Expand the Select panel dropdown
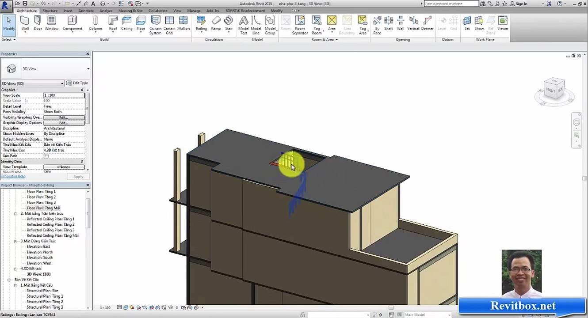The height and width of the screenshot is (318, 588). coord(9,39)
